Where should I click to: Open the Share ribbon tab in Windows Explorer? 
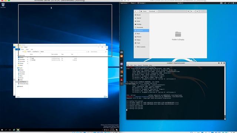click(x=27, y=49)
